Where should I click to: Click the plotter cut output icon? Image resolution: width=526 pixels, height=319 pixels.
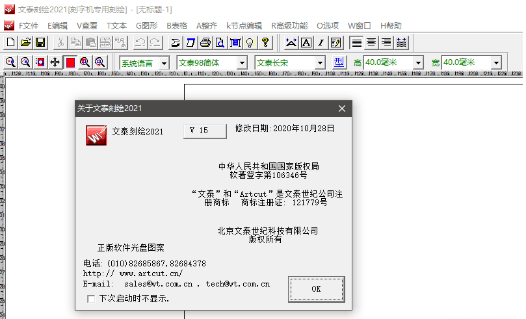pos(191,43)
